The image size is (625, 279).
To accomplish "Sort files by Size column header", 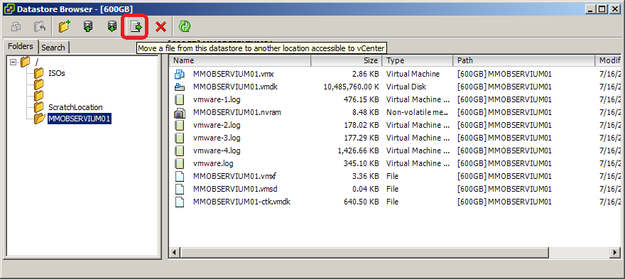I will coord(346,60).
